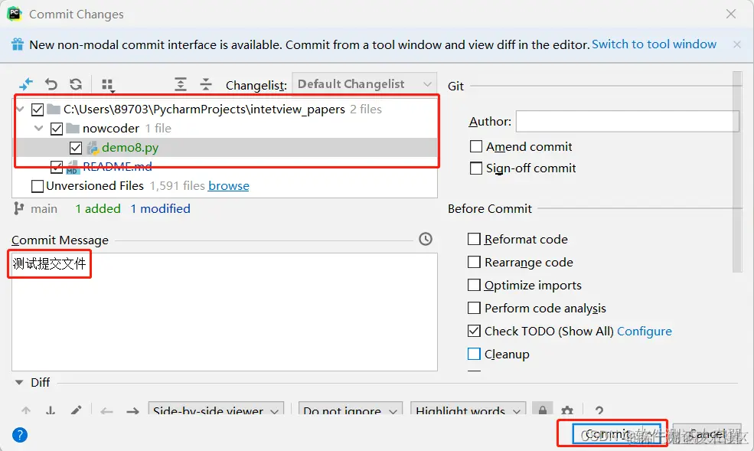Select the Unversioned Files row label
The width and height of the screenshot is (754, 451).
[x=95, y=185]
